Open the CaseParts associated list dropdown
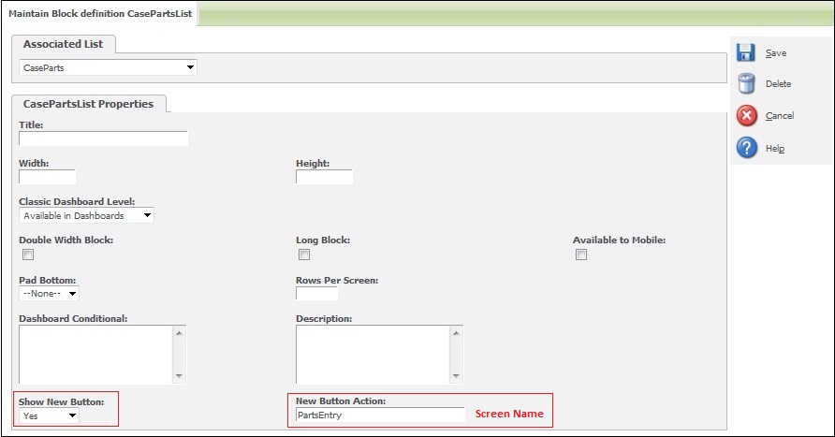Image resolution: width=835 pixels, height=437 pixels. [108, 67]
